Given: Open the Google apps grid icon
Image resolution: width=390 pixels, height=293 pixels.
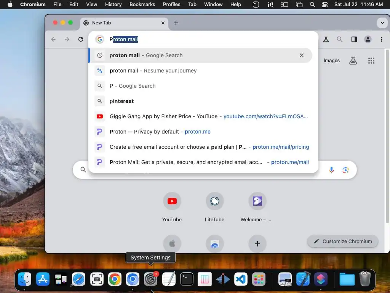Looking at the screenshot, I should 371,61.
